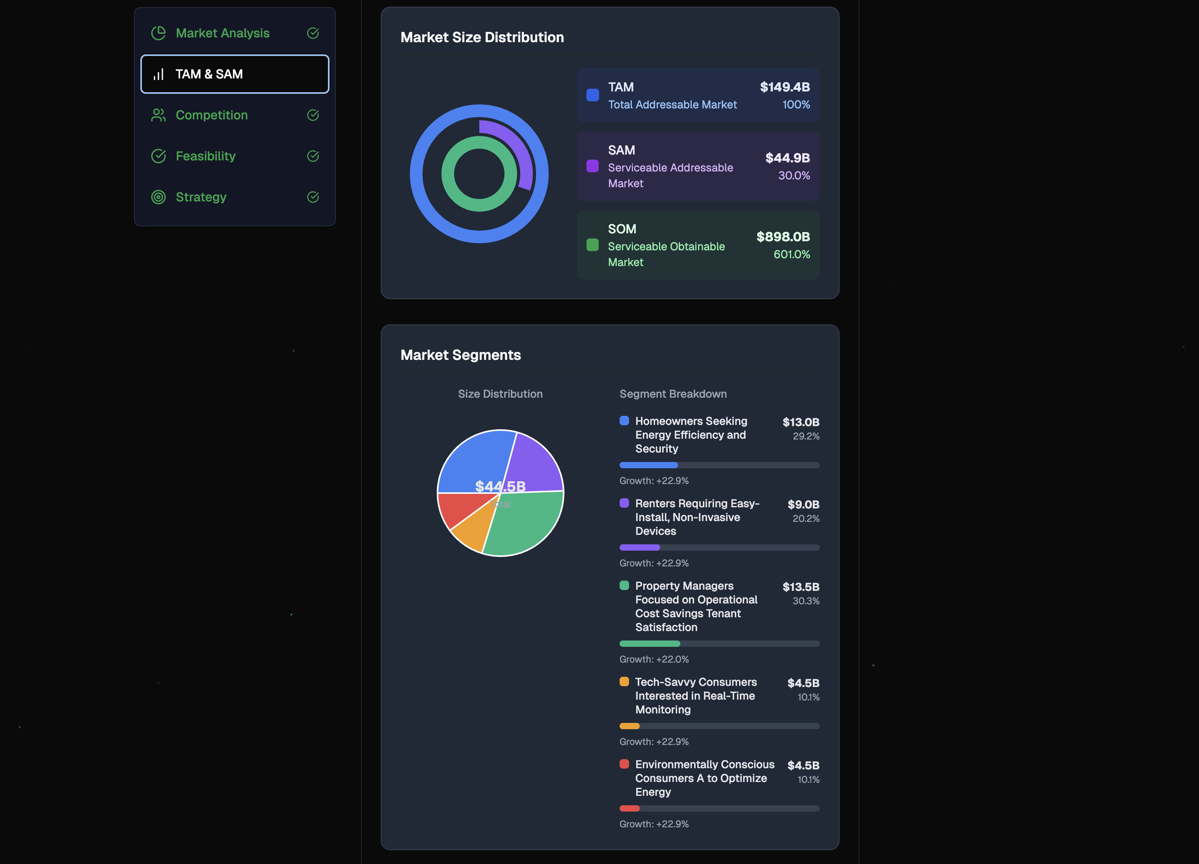Click the Competition people icon
1199x864 pixels.
pos(158,115)
